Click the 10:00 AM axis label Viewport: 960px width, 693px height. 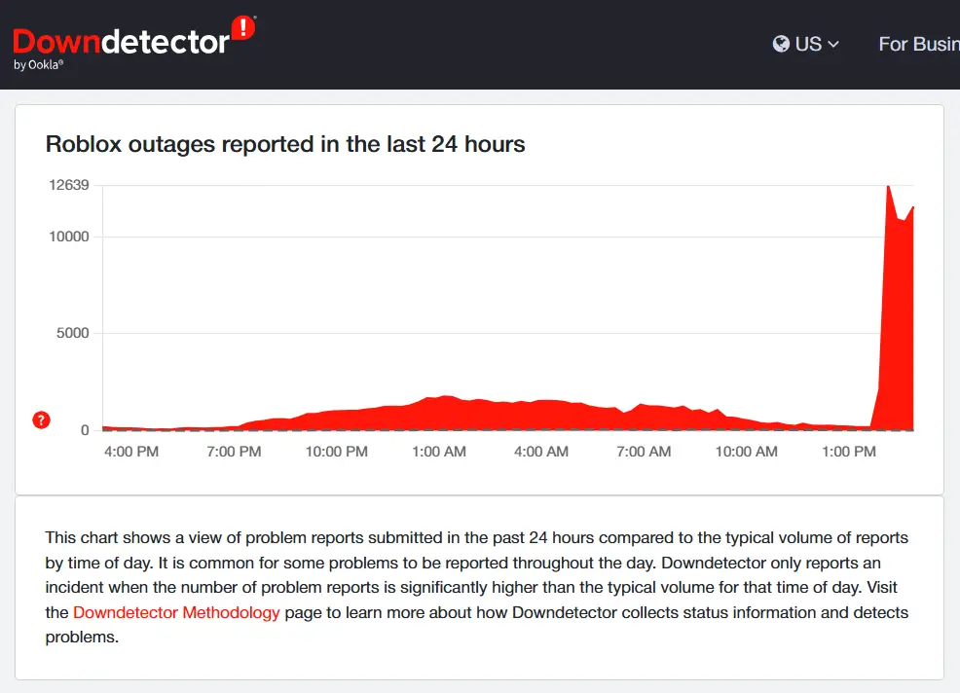pos(746,451)
